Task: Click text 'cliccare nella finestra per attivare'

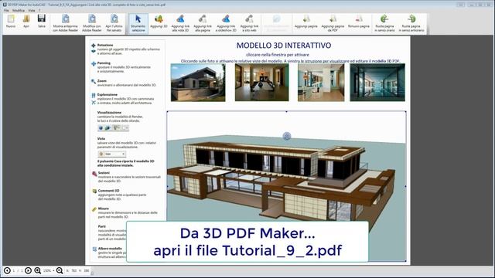Action: click(x=278, y=55)
